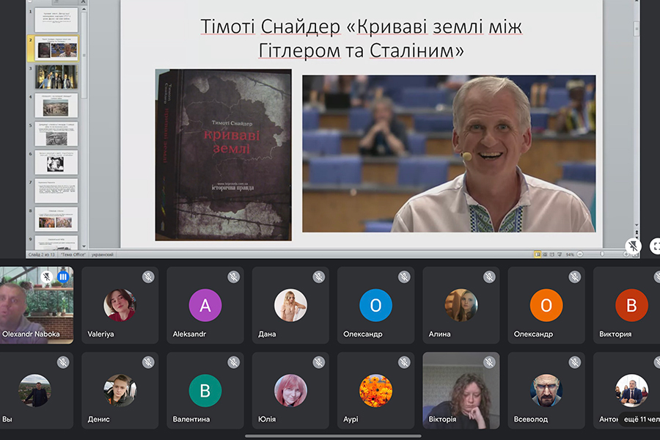Click the muted mic icon on Всеволод's tile

point(574,362)
